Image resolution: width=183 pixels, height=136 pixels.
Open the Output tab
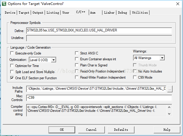[x=38, y=13]
